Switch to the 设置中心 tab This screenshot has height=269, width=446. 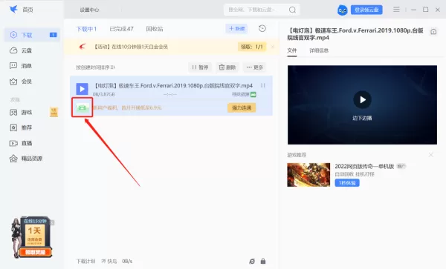89,10
